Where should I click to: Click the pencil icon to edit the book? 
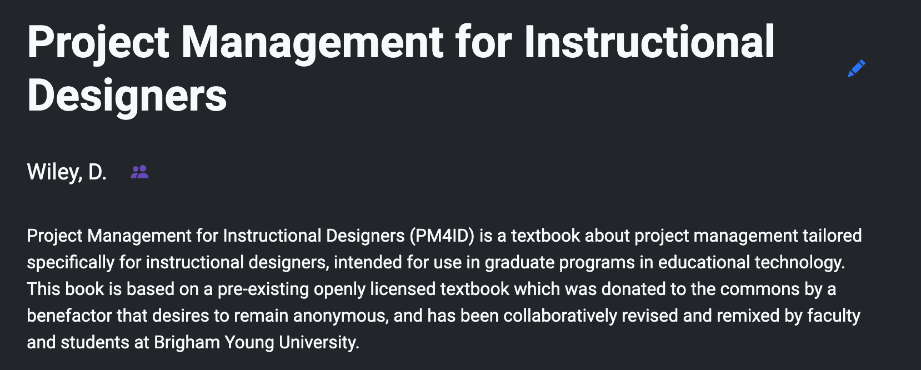pos(858,68)
